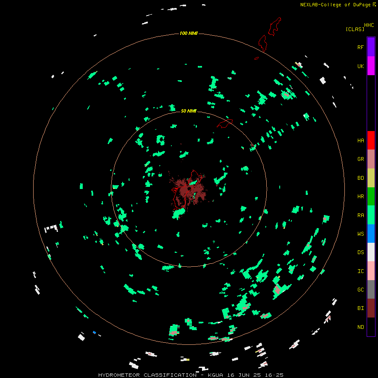Click the 'BI' legend label
Viewport: 378px width, 378px height.
[x=361, y=308]
